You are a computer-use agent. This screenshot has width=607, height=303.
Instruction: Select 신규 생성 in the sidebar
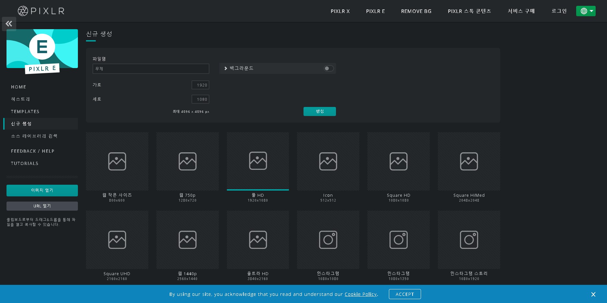pyautogui.click(x=41, y=124)
